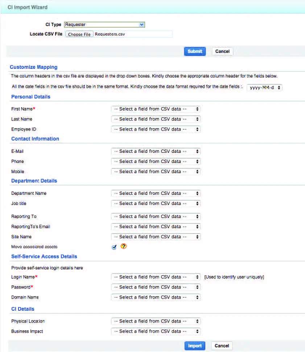Open the Reporting To mapping dropdown
The width and height of the screenshot is (305, 352).
pyautogui.click(x=156, y=216)
